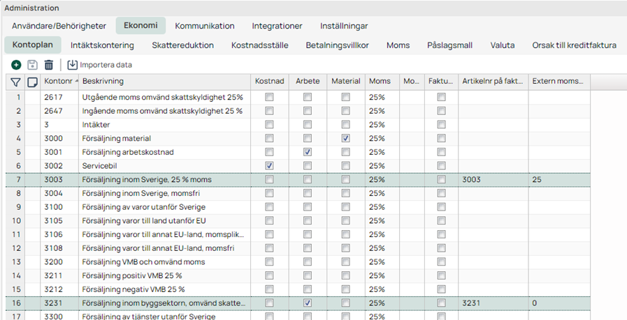Save changes using the floppy disk icon
627x320 pixels.
click(32, 65)
